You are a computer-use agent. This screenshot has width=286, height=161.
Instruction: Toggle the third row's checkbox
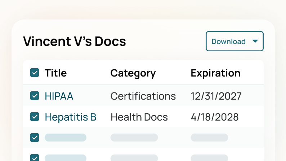click(x=35, y=137)
